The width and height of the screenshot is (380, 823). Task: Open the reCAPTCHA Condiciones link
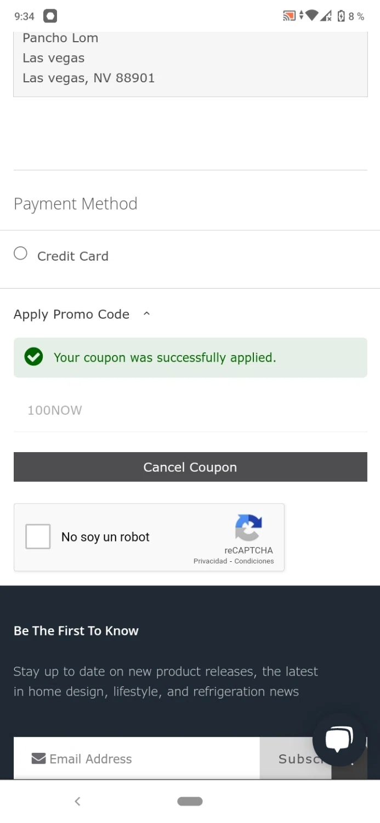pos(254,561)
